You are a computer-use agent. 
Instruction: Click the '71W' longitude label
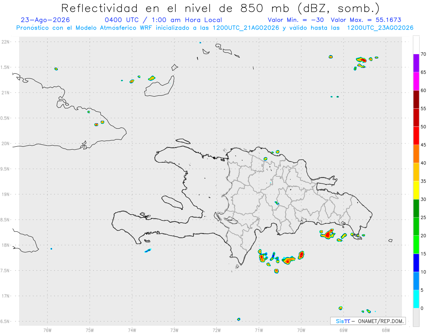[x=259, y=330]
